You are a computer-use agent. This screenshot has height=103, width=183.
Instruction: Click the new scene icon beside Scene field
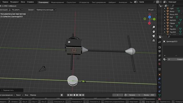(158, 2)
